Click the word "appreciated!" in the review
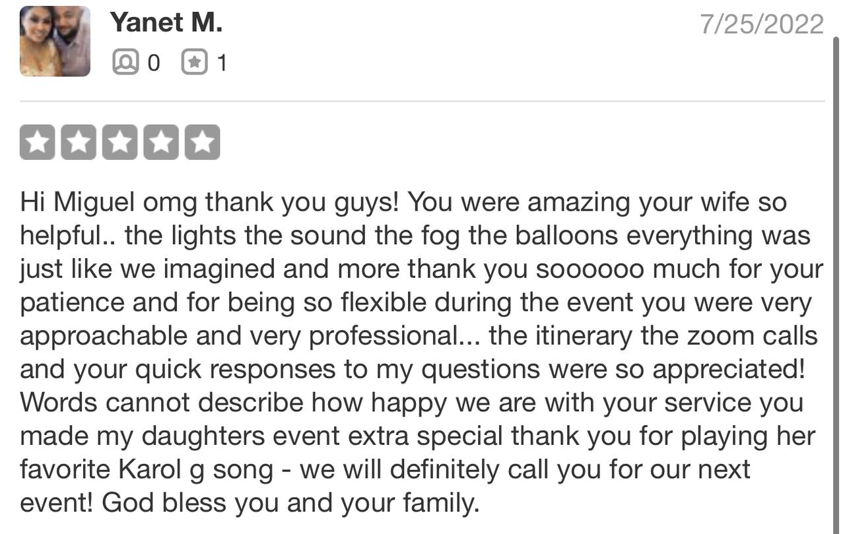This screenshot has width=845, height=534. coord(729,370)
